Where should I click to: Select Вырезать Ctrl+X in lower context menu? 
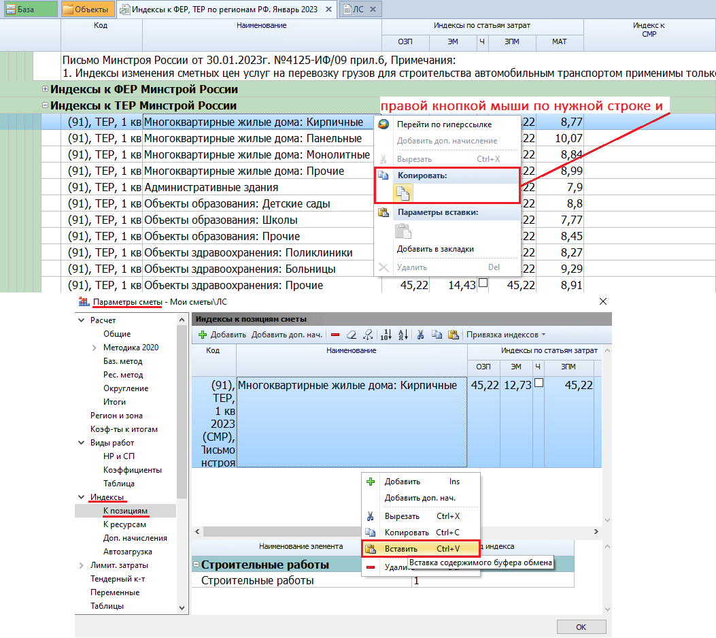coord(421,516)
